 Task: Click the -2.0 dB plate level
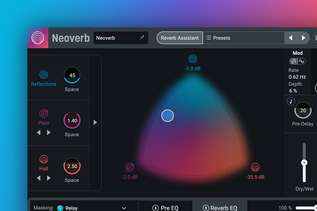(130, 177)
